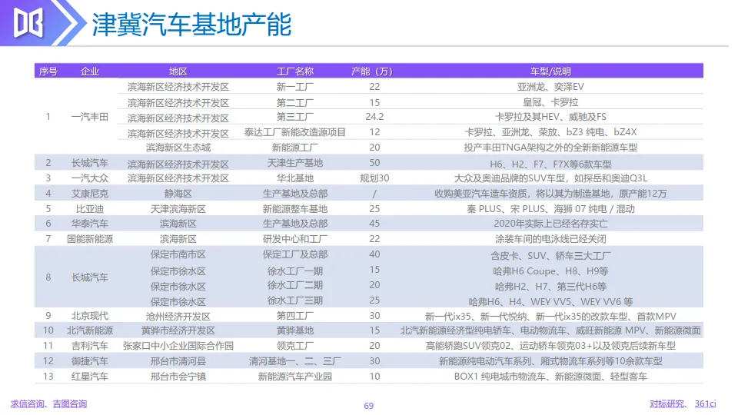Viewport: 738px width, 415px height.
Task: Select the 哈弗H6 Coupe、H8、H9等 cell
Action: pos(550,271)
